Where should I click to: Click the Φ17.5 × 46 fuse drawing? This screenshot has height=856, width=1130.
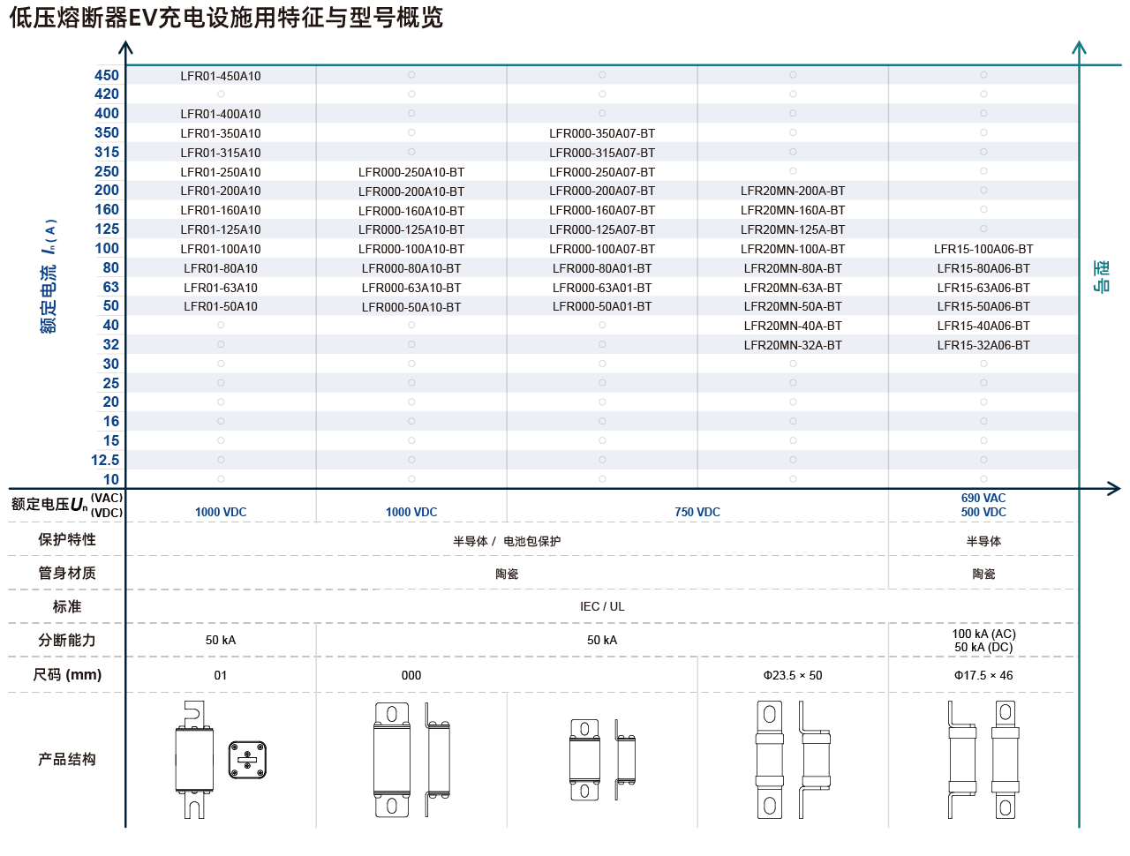[983, 760]
